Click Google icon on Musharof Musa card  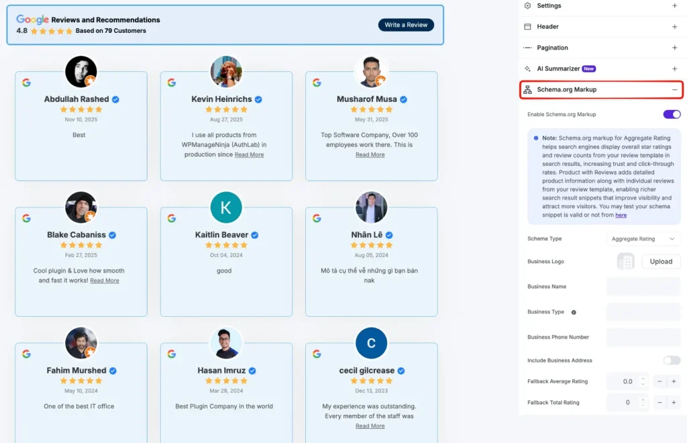[317, 83]
